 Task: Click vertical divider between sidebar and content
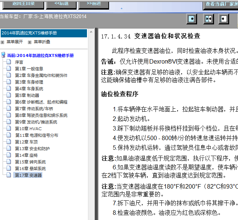point(96,124)
